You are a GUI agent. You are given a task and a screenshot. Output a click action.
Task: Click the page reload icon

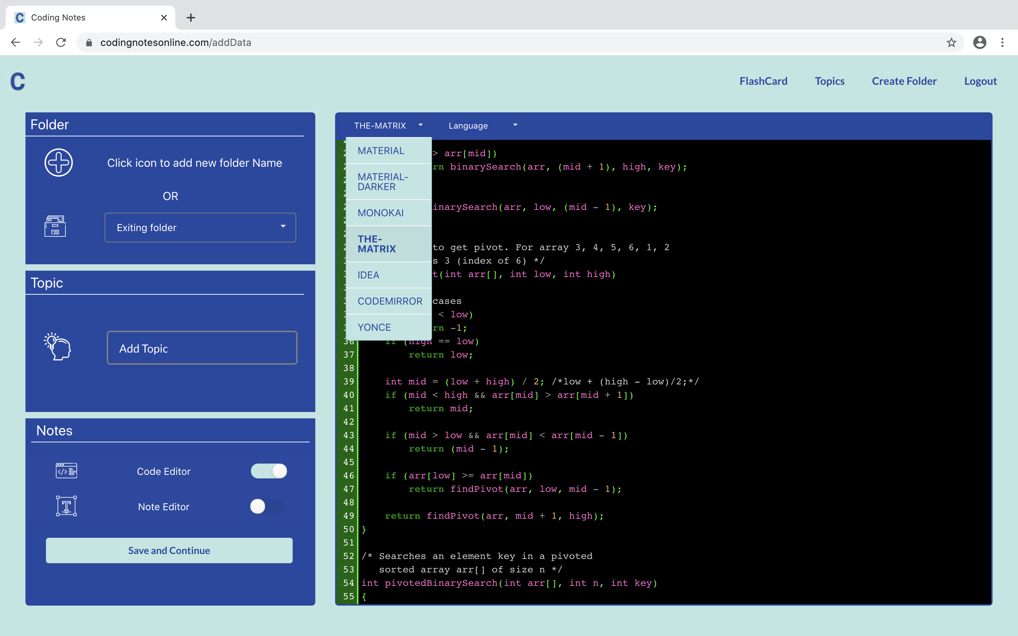pyautogui.click(x=61, y=42)
